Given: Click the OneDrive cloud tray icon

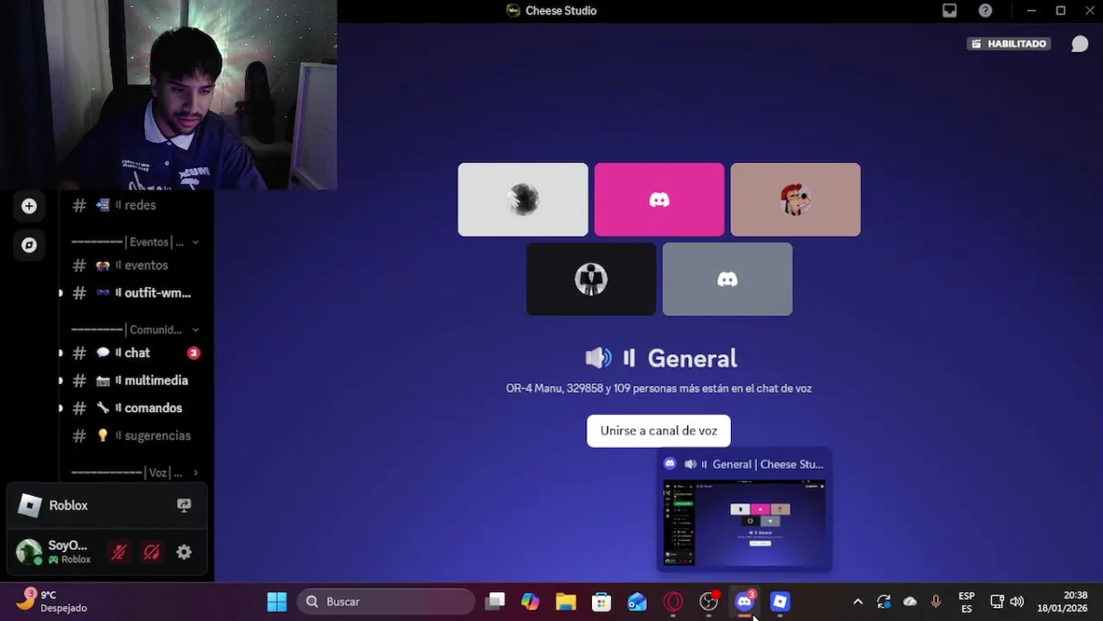Looking at the screenshot, I should tap(910, 602).
